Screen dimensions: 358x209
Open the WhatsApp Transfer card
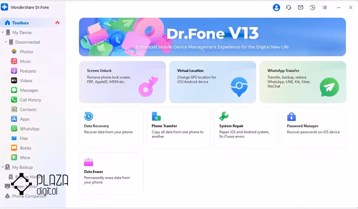click(303, 82)
